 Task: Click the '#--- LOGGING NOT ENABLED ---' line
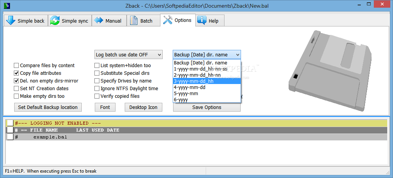(58, 123)
